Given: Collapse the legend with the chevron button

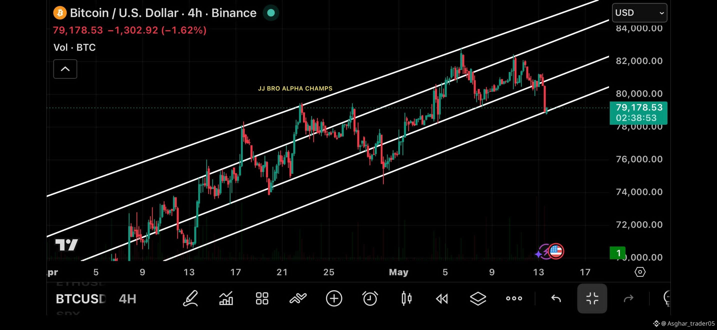Looking at the screenshot, I should pos(65,69).
